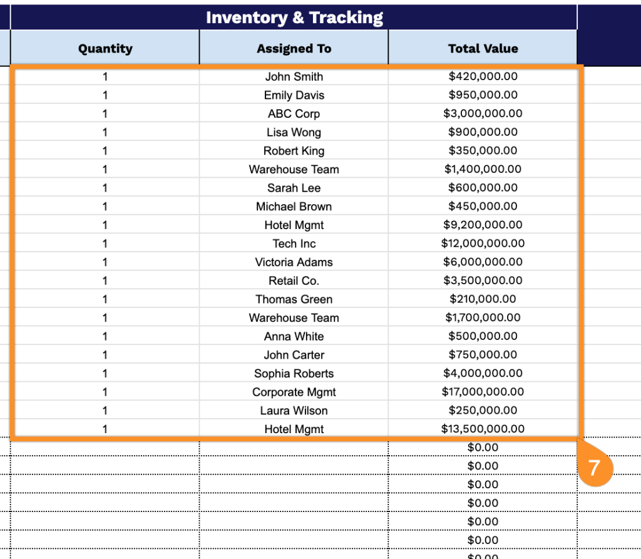
Task: Select the $12,000,000.00 total value cell
Action: pos(483,244)
